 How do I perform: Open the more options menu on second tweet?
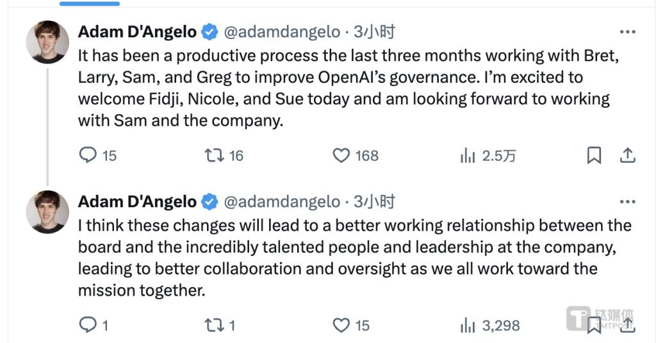(x=628, y=202)
